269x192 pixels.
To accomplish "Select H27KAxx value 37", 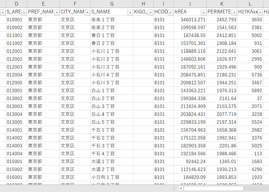I will point(250,98).
